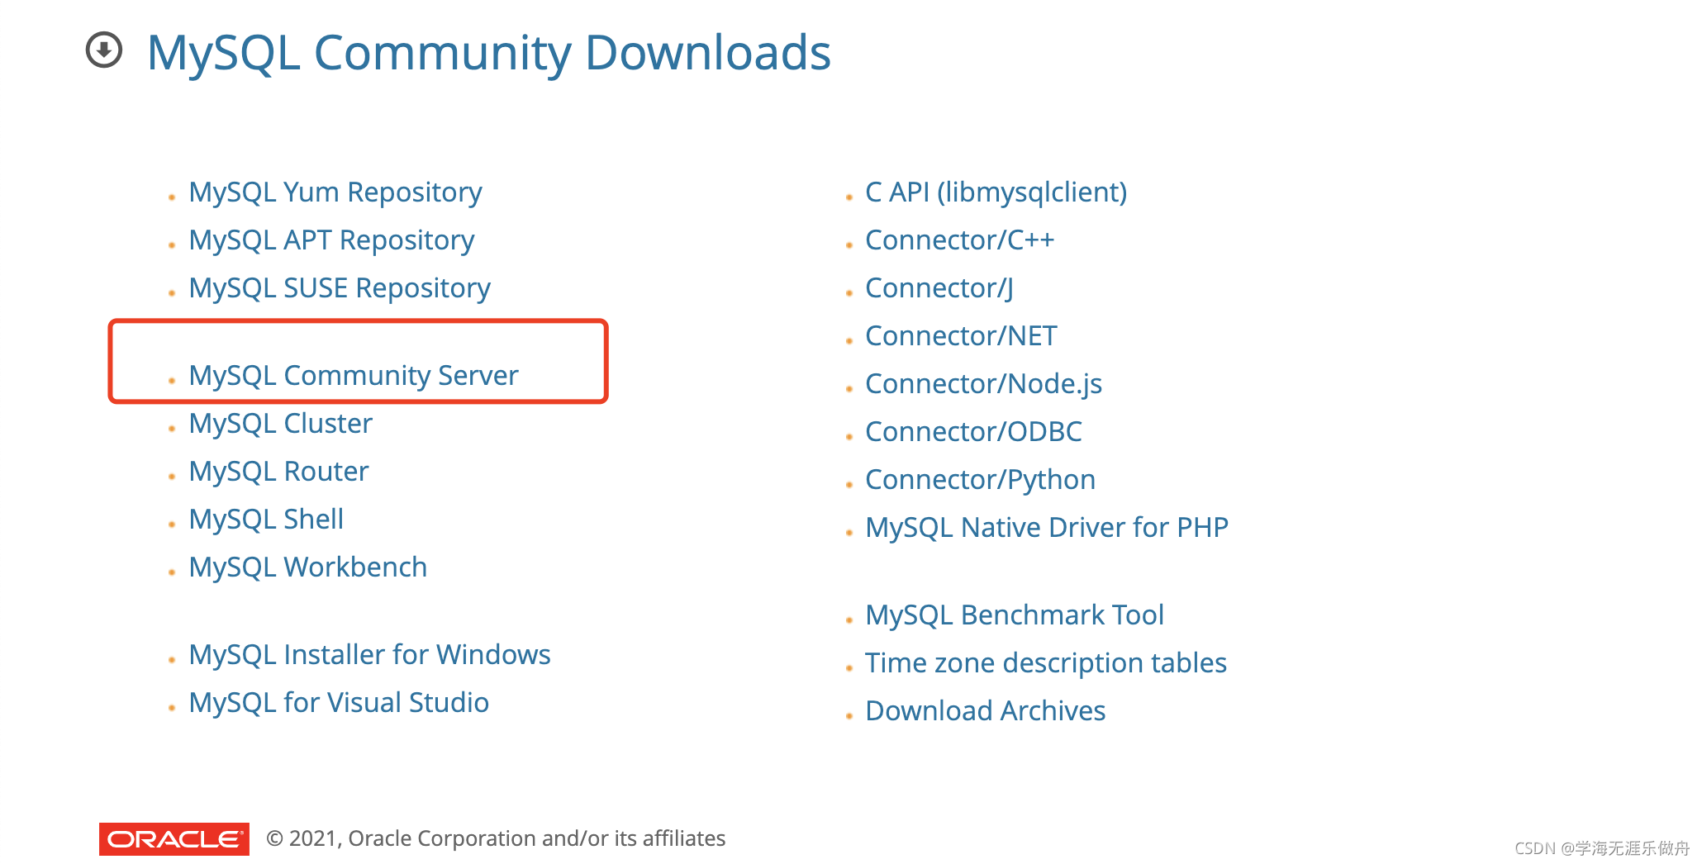Screen dimensions: 1702x864
Task: Open MySQL SUSE Repository link
Action: click(340, 288)
